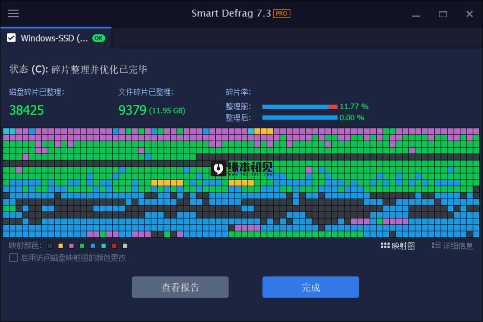
Task: Click the 碎片率 label
Action: click(238, 92)
